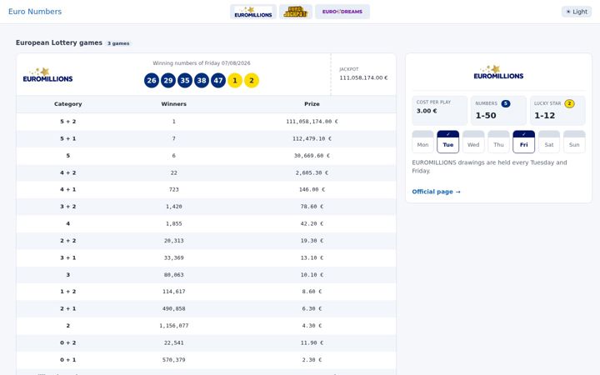The image size is (600, 375).
Task: Select winning number ball 47
Action: pyautogui.click(x=218, y=80)
